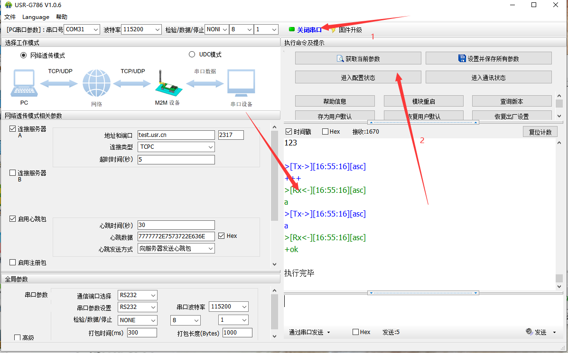Select the UDC模式 radio button
This screenshot has height=353, width=568.
pyautogui.click(x=192, y=54)
